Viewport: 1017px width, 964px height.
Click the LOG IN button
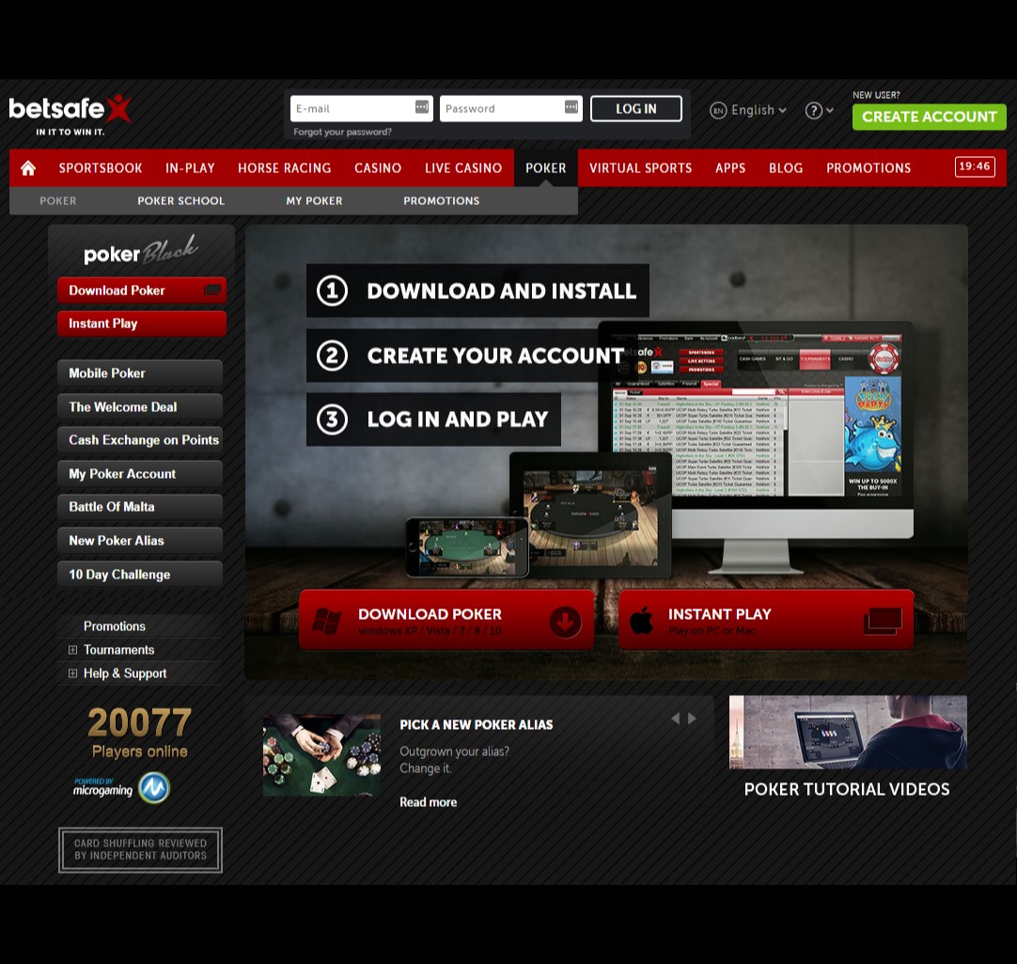(636, 109)
